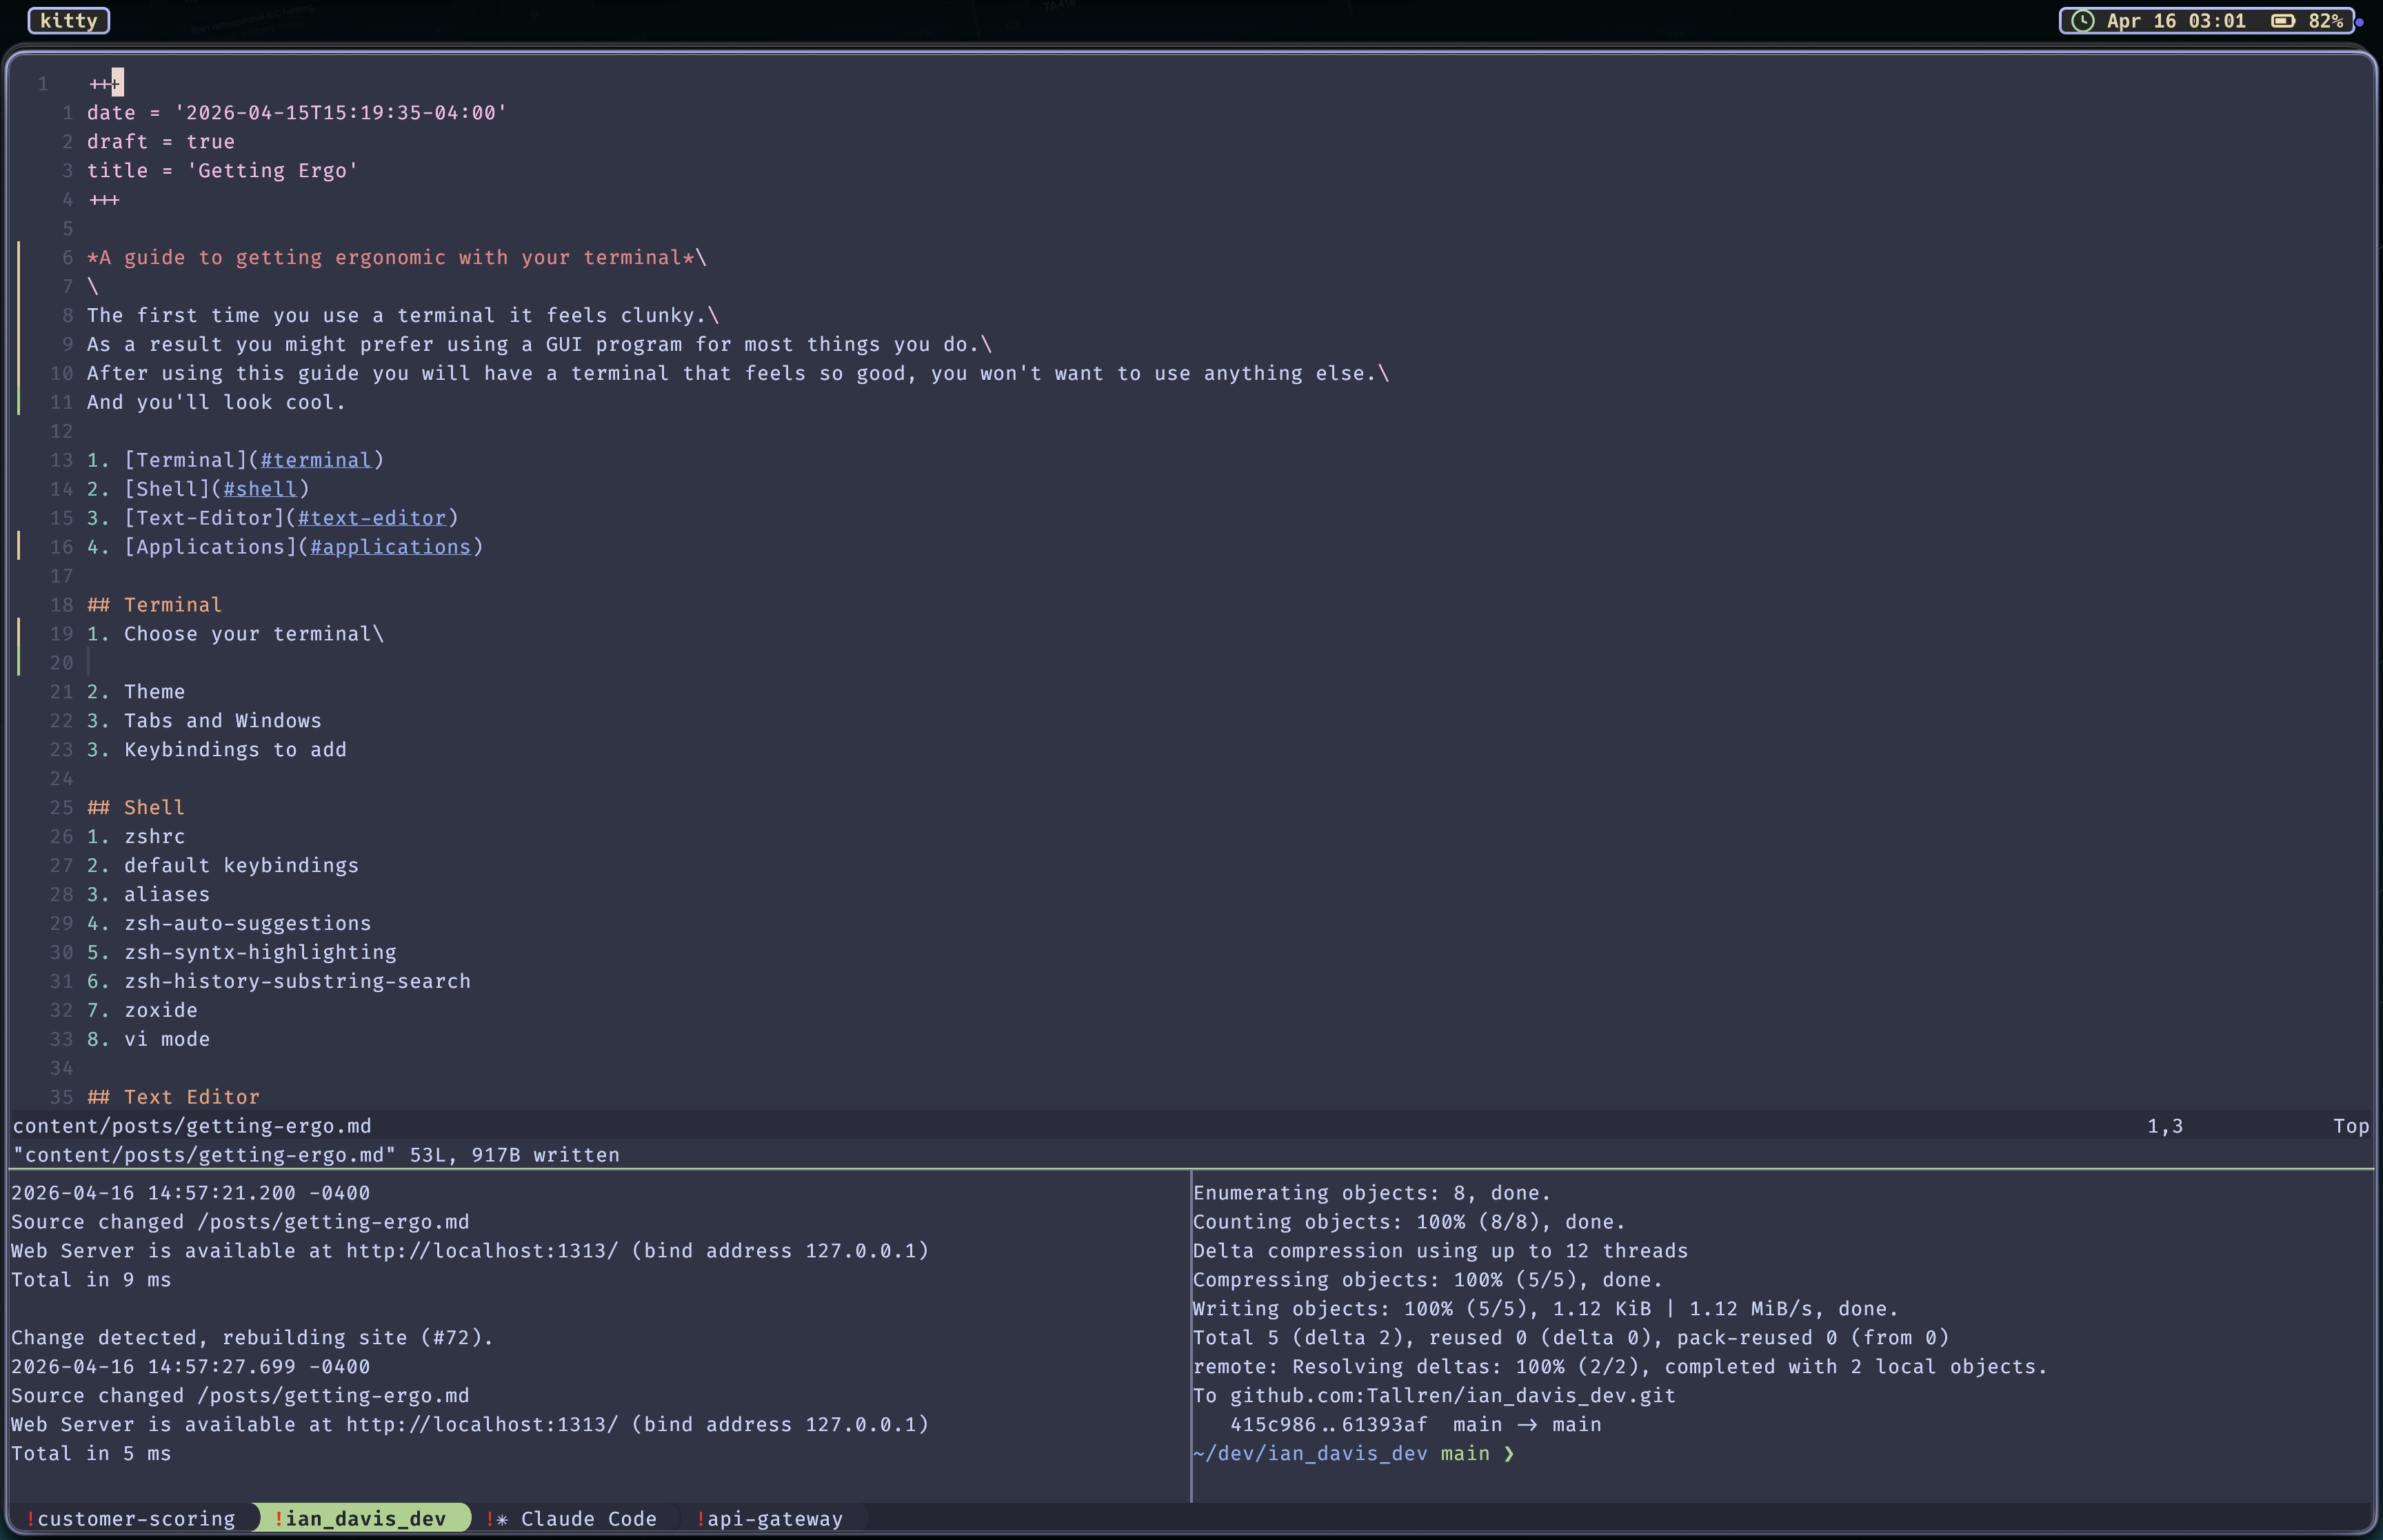Click the '3. Keybindings to add' list item
This screenshot has height=1540, width=2383.
coord(217,750)
